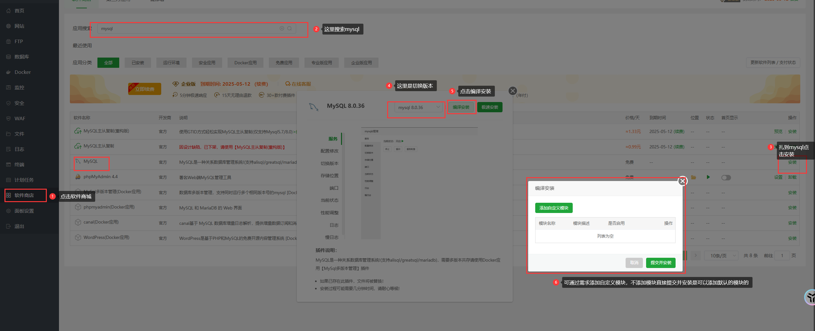Screen dimensions: 815x331
Task: Open the 安全 security sidebar item
Action: click(x=19, y=103)
